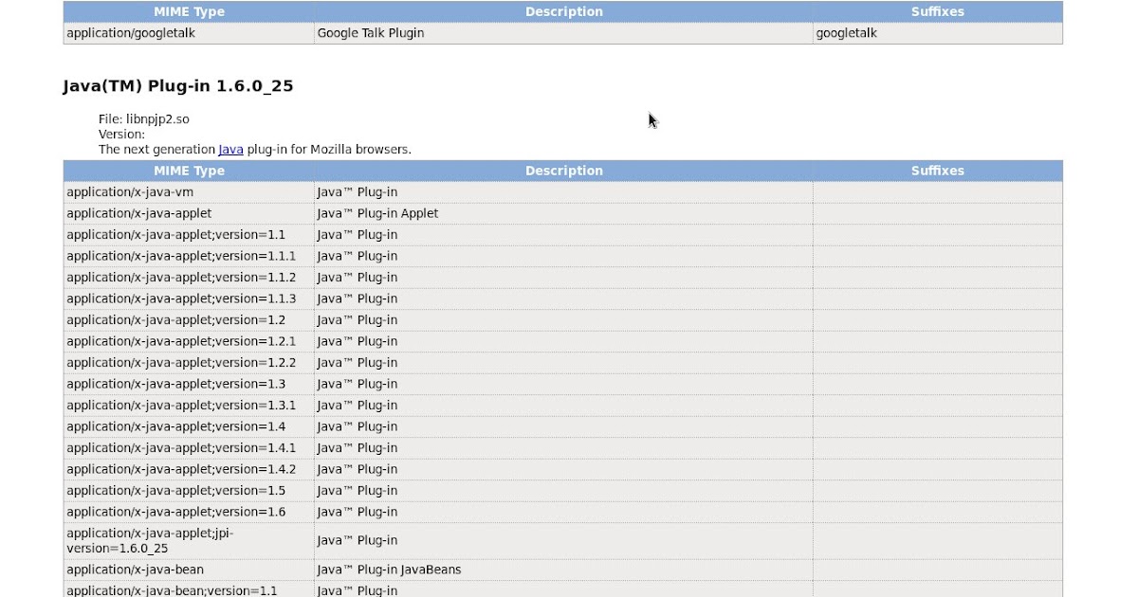Click Description header of Java plug-in table
1138x597 pixels.
(563, 172)
